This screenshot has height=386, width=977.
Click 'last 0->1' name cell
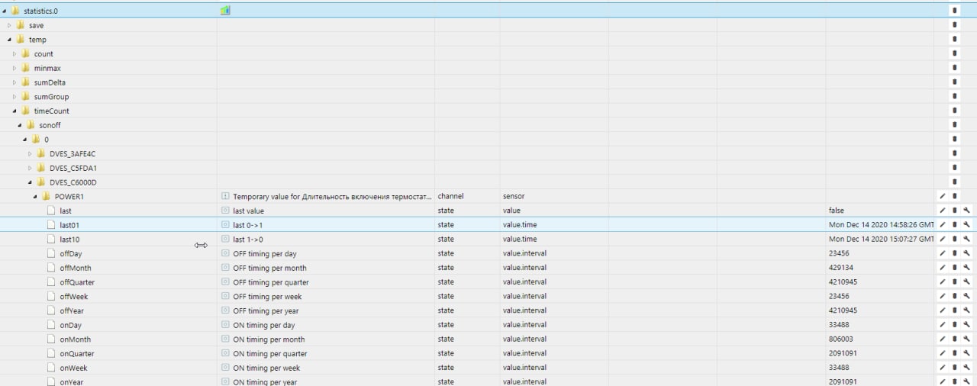(248, 225)
